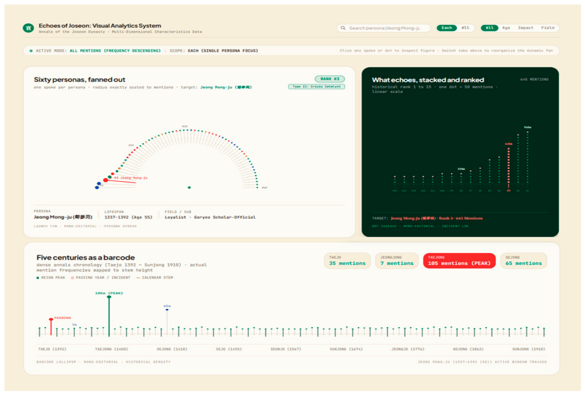Click the persona name Jeong Mong-ju below the fan
Image resolution: width=585 pixels, height=395 pixels.
(63, 217)
